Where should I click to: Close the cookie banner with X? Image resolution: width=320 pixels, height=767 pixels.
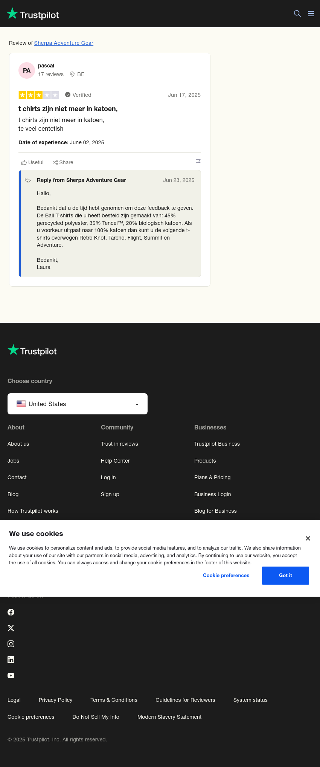tap(308, 538)
